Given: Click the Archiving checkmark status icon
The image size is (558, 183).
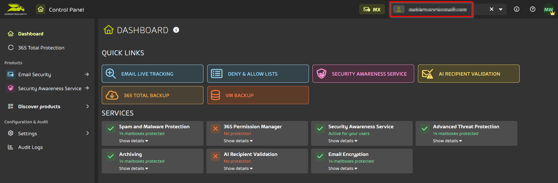Looking at the screenshot, I should point(111,156).
